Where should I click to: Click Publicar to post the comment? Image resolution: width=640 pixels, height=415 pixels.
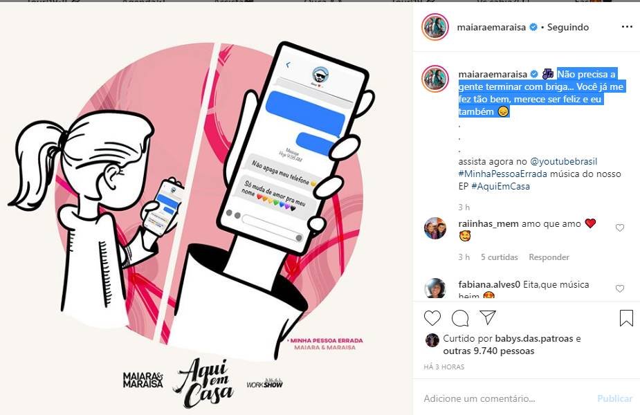click(614, 398)
